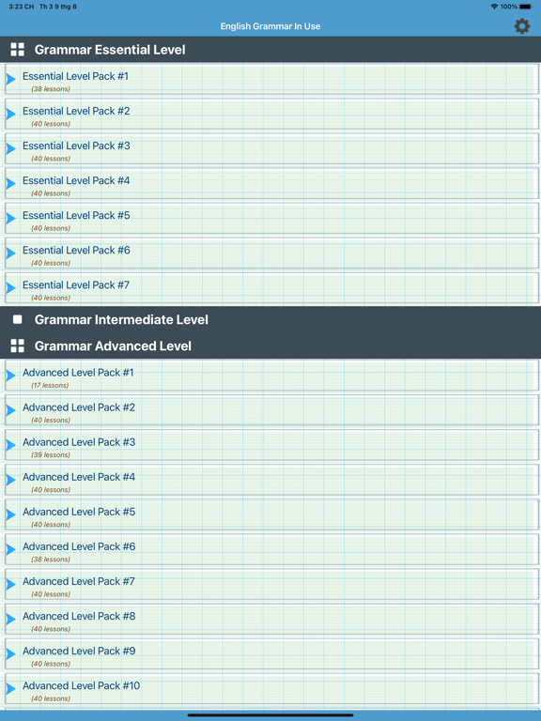This screenshot has height=721, width=541.
Task: Click the 'English Grammar In Use' title
Action: pos(270,26)
